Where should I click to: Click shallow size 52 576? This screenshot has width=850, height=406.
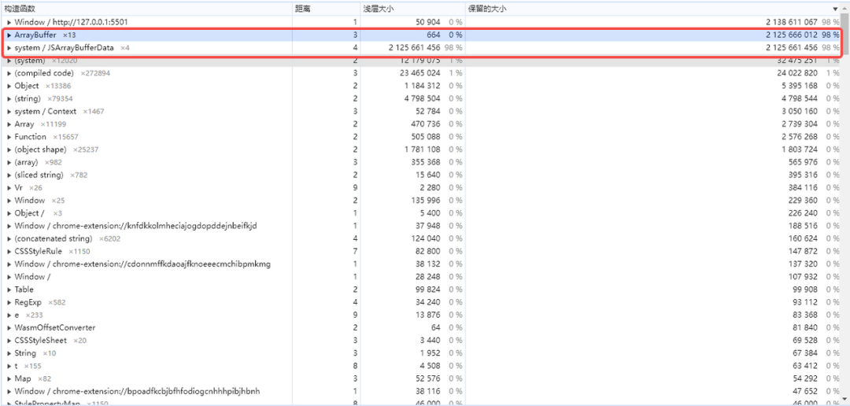tap(428, 379)
